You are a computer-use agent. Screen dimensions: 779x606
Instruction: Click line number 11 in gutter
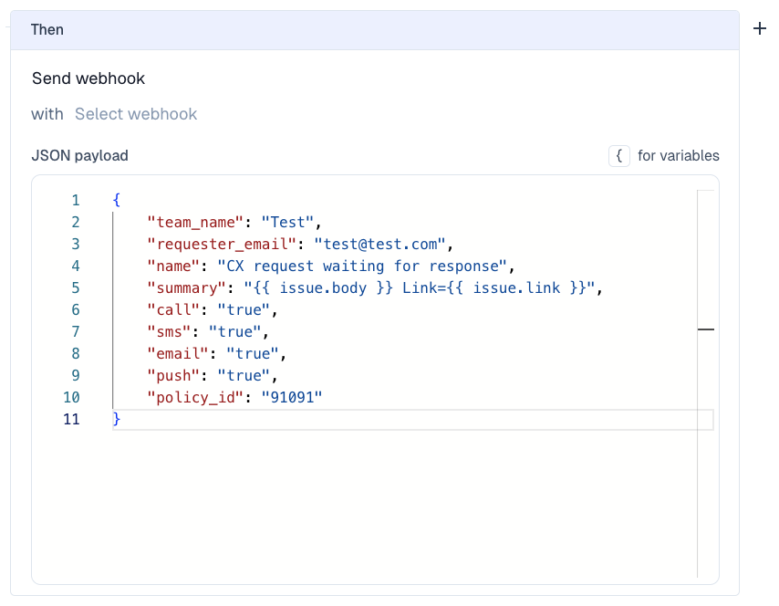point(71,419)
